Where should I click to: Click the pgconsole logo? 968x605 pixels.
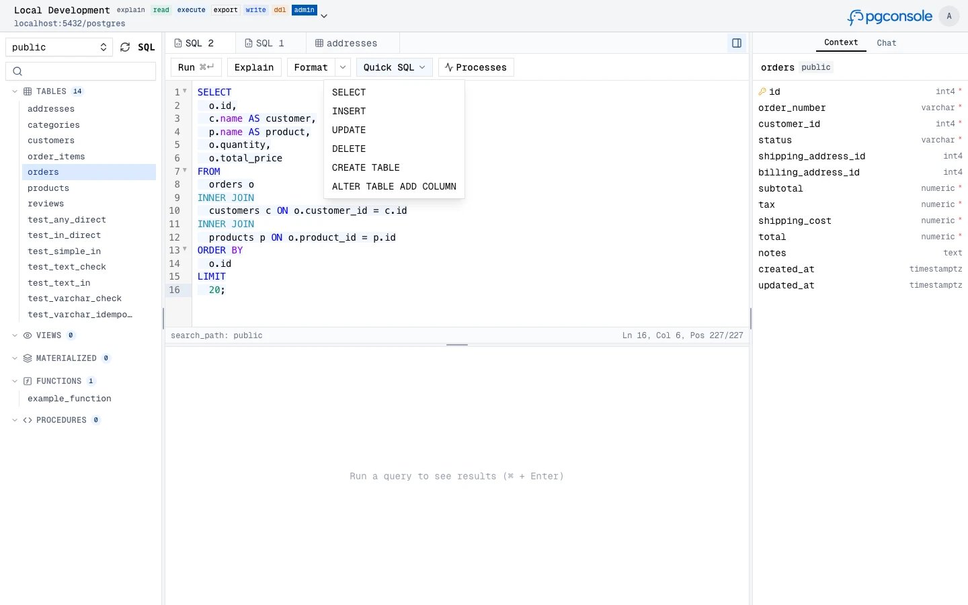coord(890,17)
